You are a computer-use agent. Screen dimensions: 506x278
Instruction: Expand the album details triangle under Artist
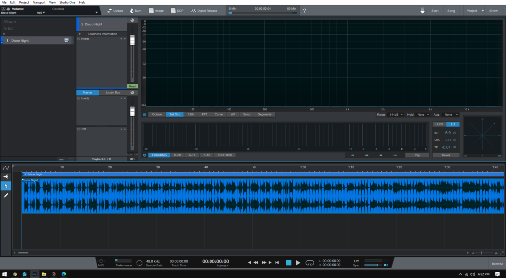(4, 34)
